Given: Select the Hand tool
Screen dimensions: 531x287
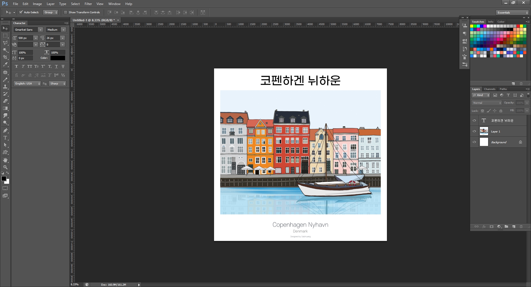Looking at the screenshot, I should 5,160.
